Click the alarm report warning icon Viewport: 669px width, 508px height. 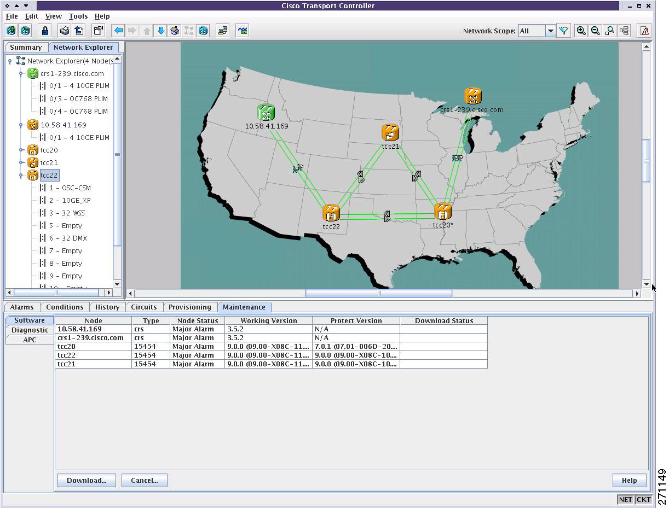click(x=645, y=31)
